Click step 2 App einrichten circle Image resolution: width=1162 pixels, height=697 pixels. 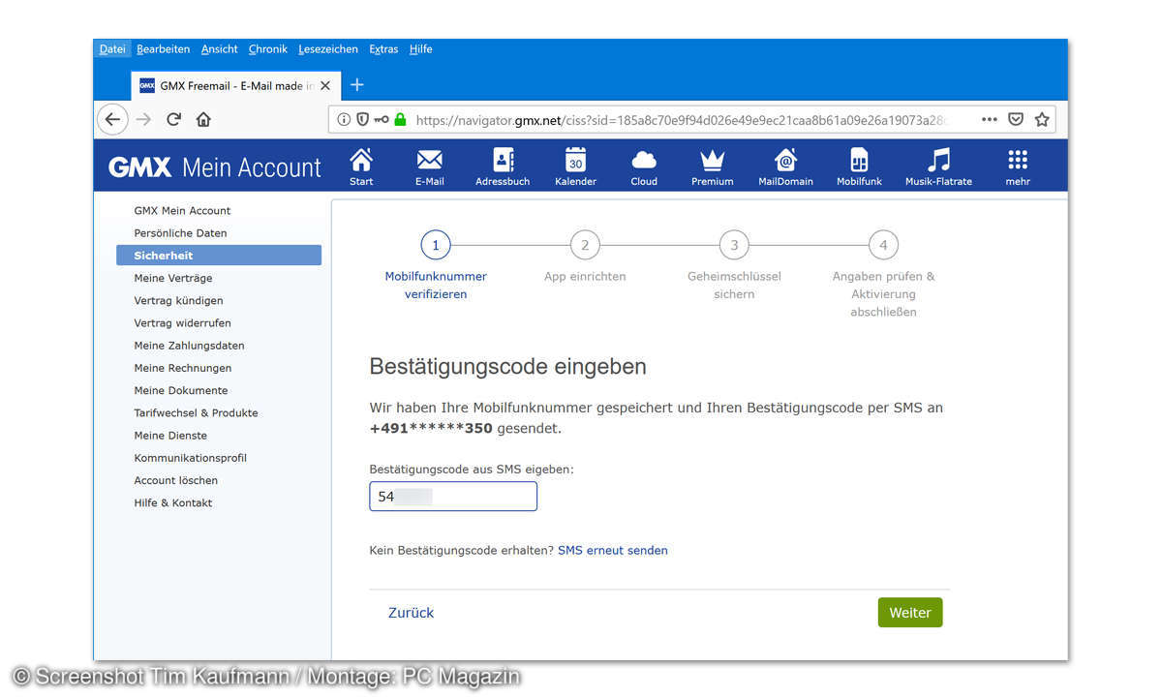tap(585, 245)
